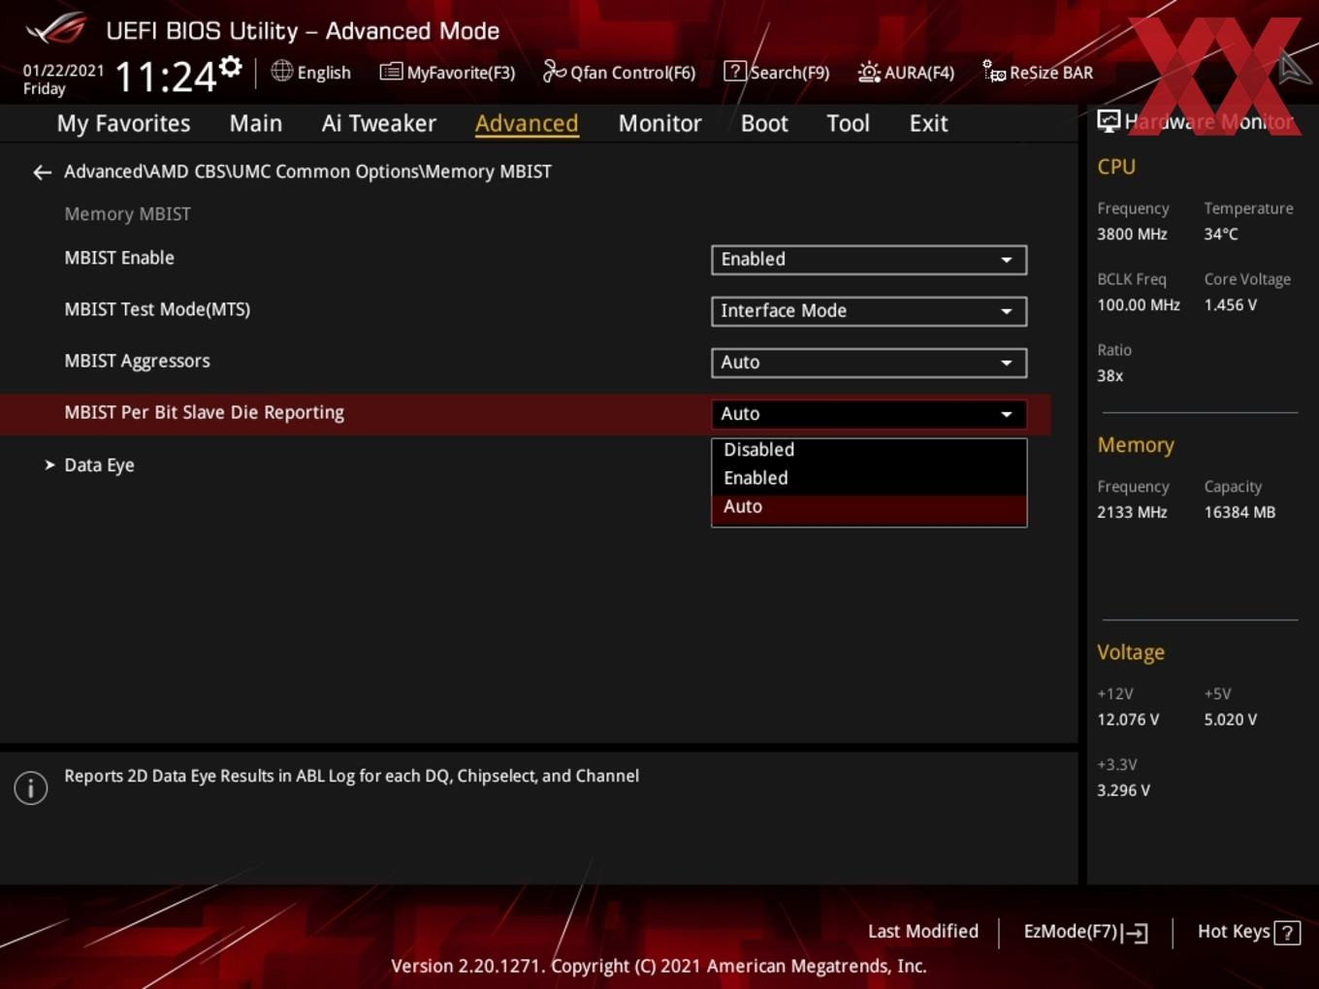Open the Exit tab

click(928, 123)
